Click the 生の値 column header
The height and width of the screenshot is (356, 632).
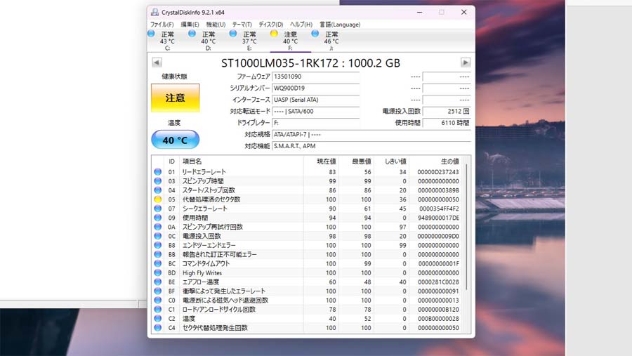tap(435, 161)
